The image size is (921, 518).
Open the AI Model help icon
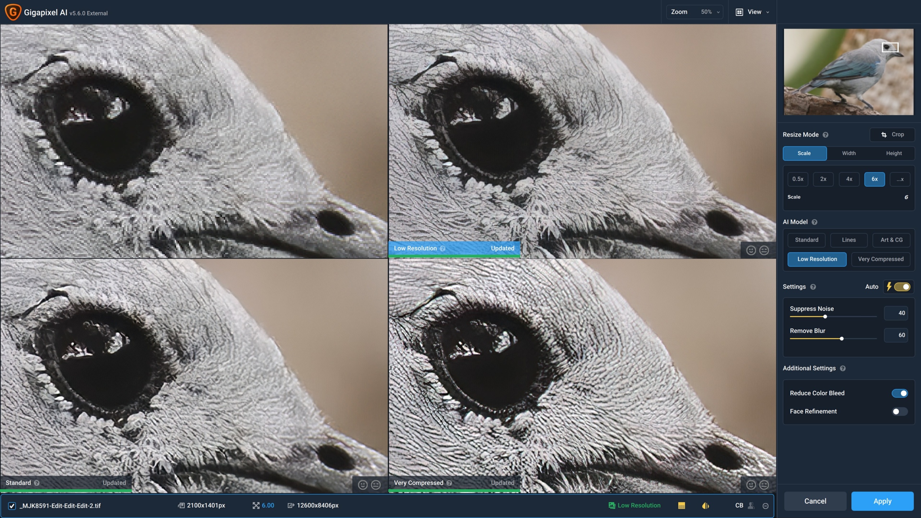pyautogui.click(x=815, y=222)
